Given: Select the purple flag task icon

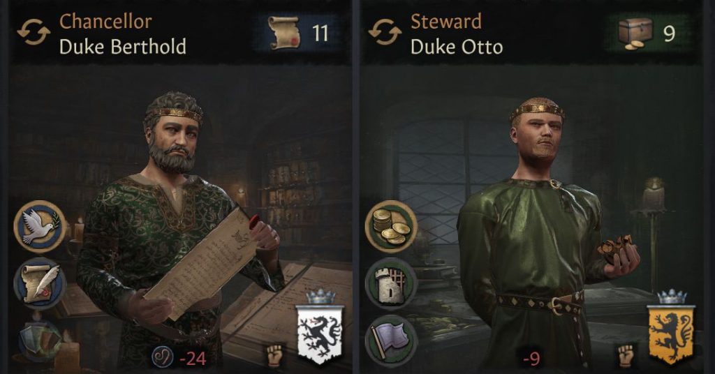Looking at the screenshot, I should (391, 341).
